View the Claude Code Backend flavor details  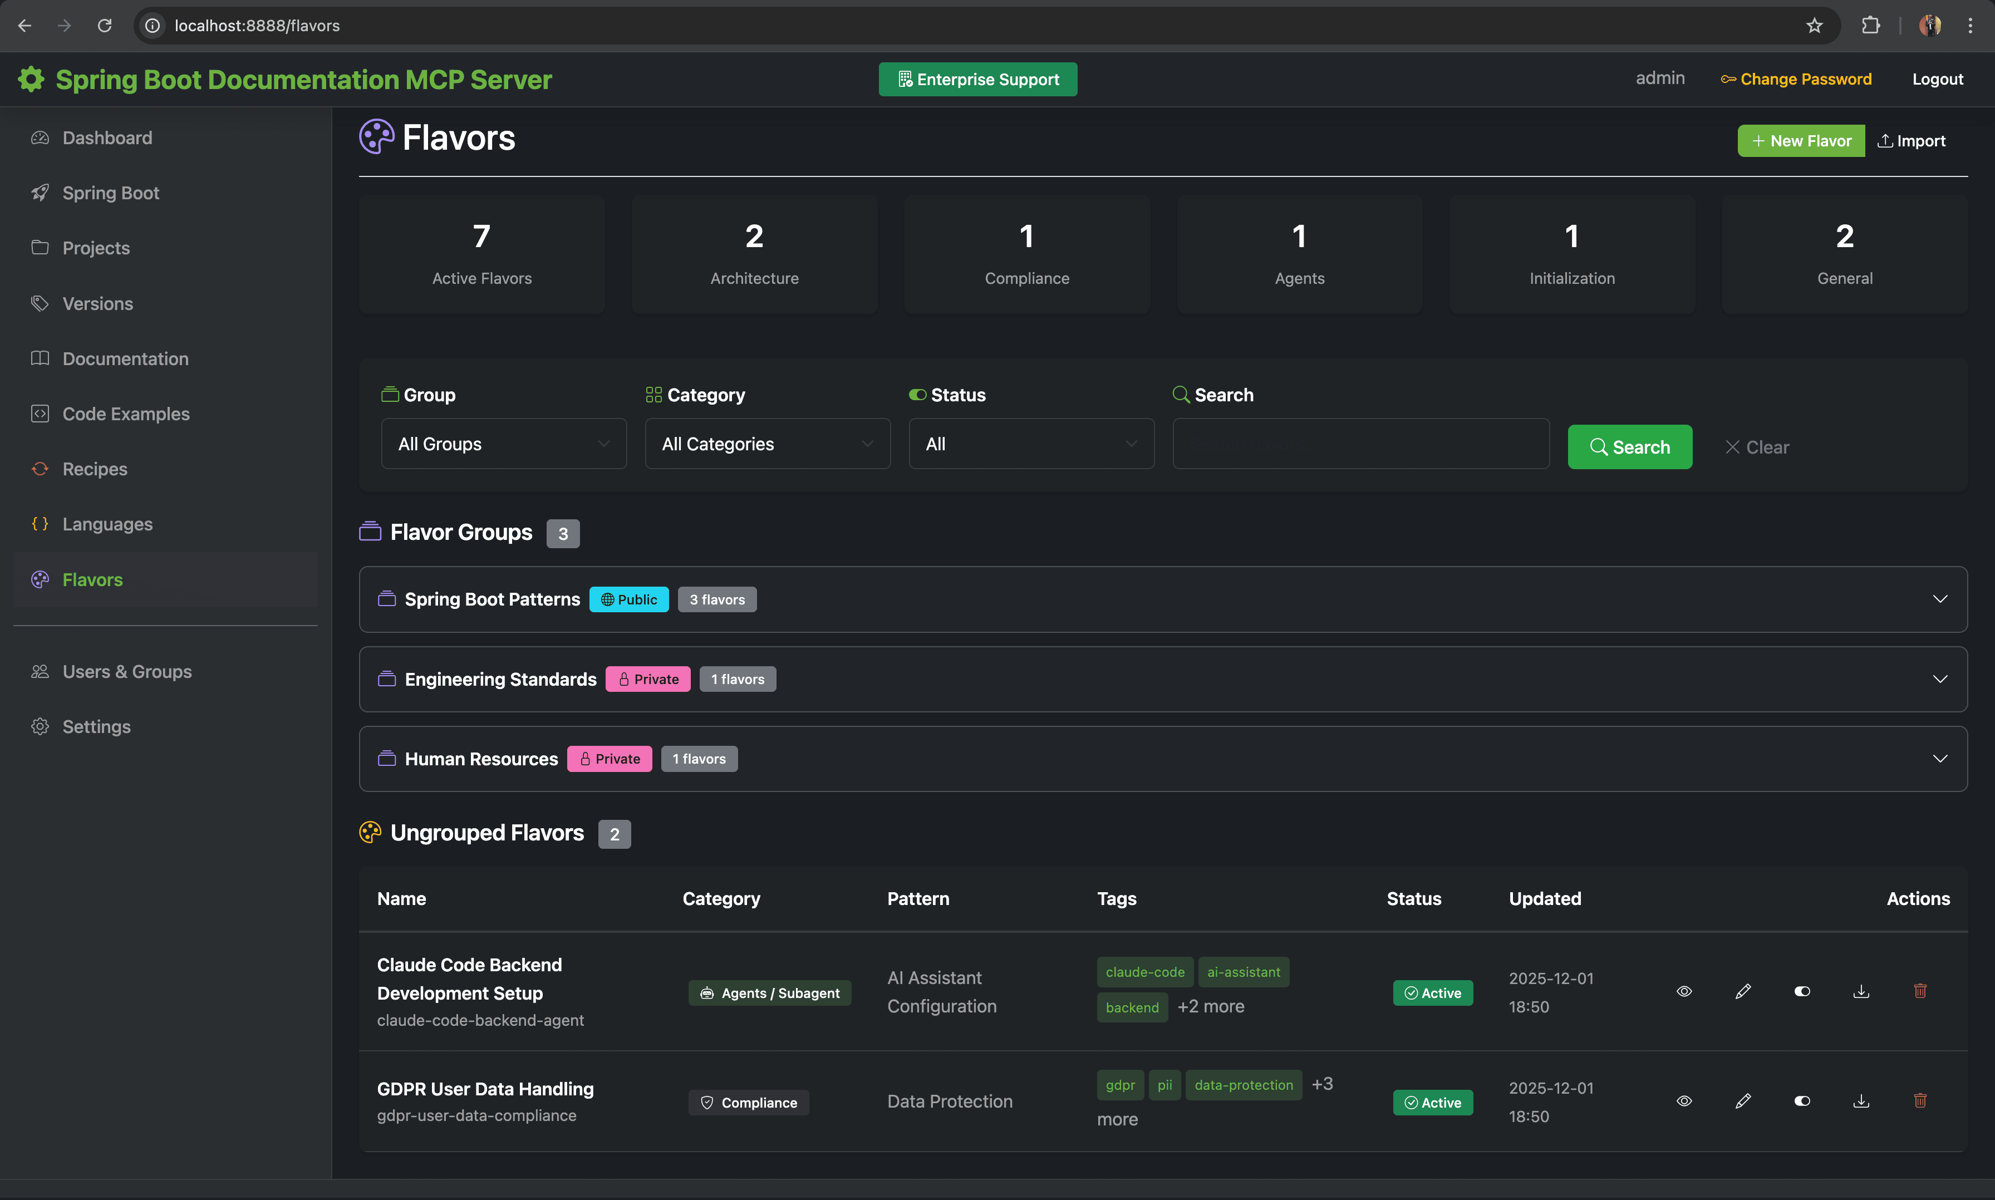pos(1684,991)
